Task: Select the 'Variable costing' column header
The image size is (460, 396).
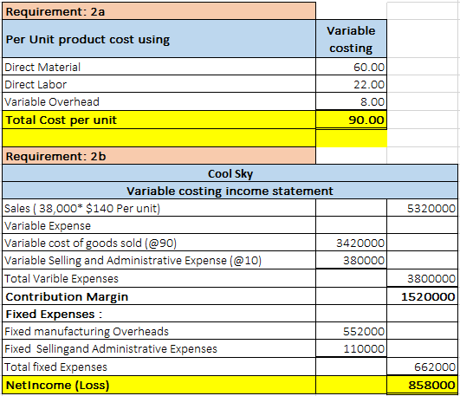Action: coord(351,39)
